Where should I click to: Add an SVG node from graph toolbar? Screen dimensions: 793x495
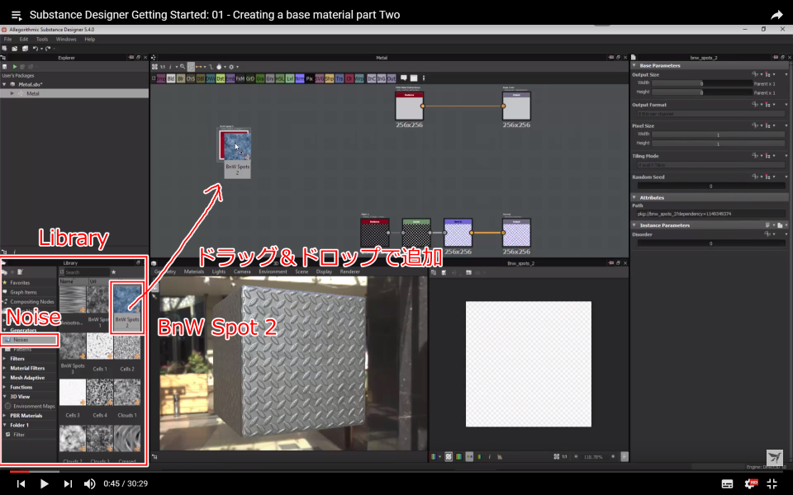pos(320,79)
